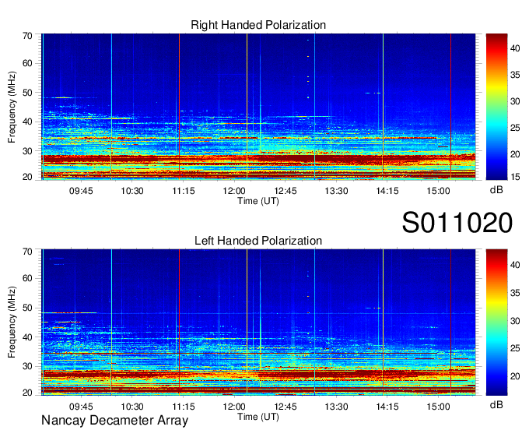Click 12:00 tick on Right Handed time axis
529x430 pixels.
pos(234,191)
